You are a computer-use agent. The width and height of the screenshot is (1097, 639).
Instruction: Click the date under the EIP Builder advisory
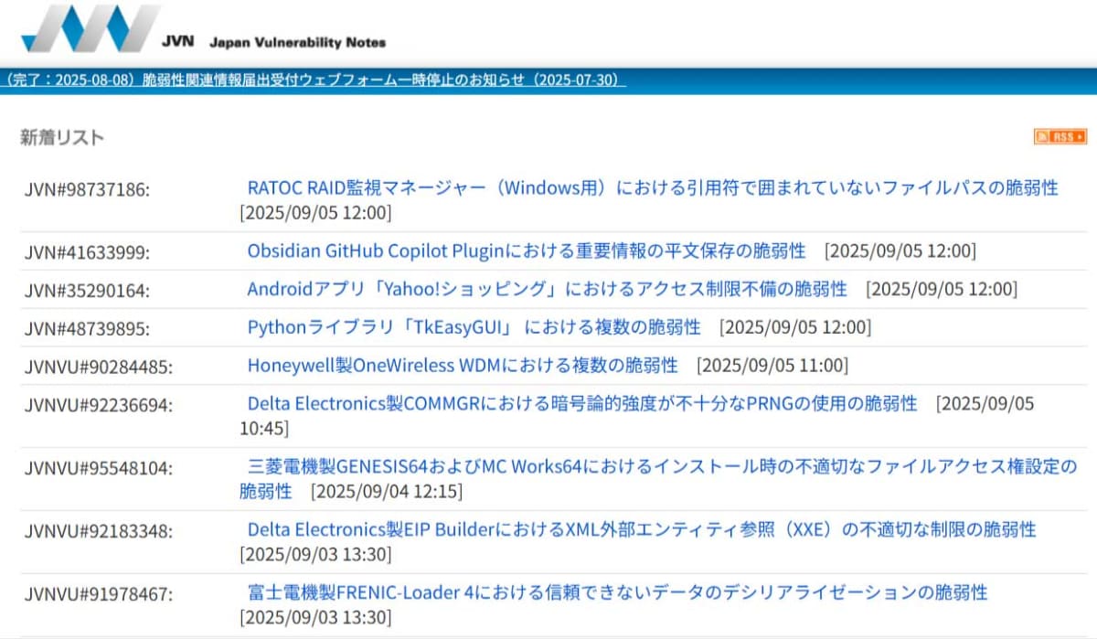pyautogui.click(x=315, y=555)
